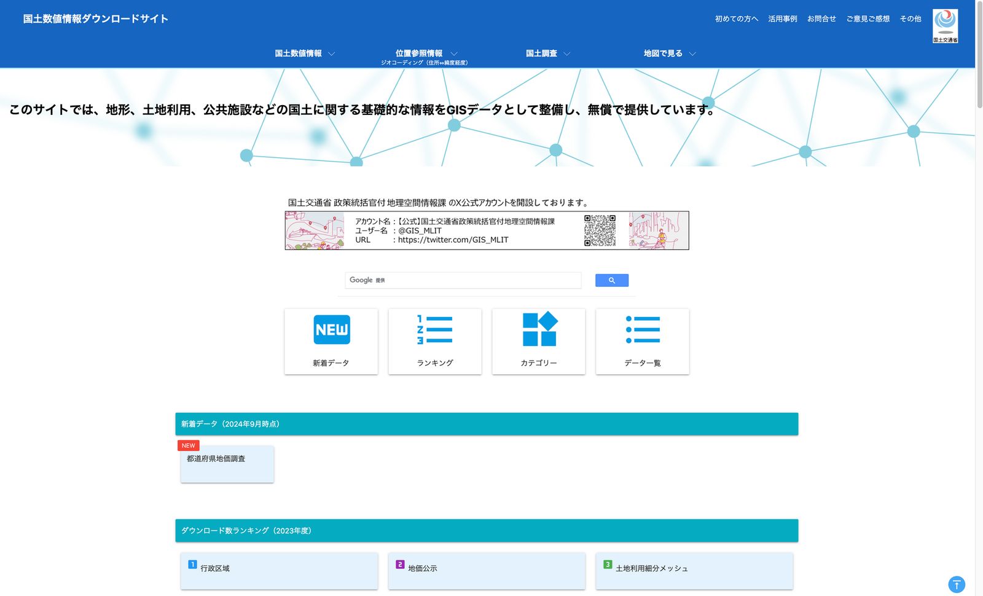Click the rank 1 badge on 行政区域
Viewport: 983px width, 596px height.
pyautogui.click(x=192, y=564)
